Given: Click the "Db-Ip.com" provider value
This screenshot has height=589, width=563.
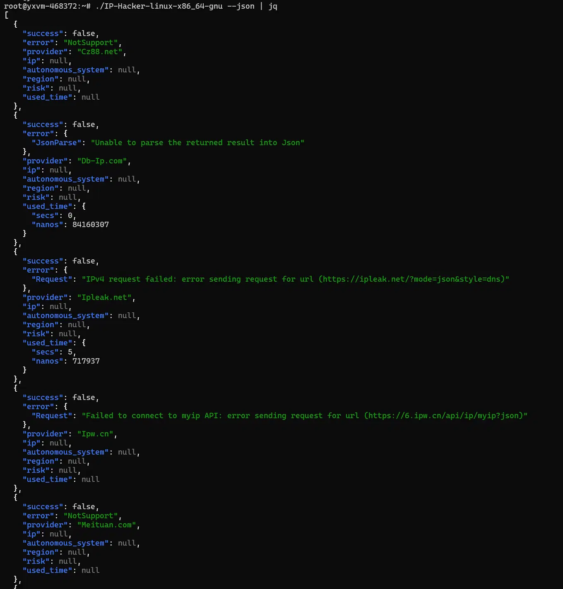Looking at the screenshot, I should pos(102,161).
